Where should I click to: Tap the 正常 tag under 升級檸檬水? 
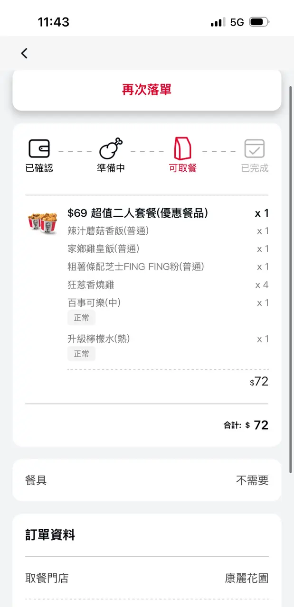(81, 354)
